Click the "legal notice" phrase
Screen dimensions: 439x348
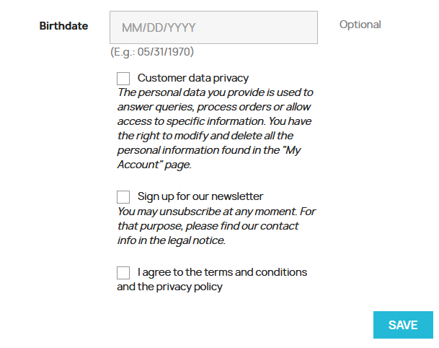(x=195, y=240)
